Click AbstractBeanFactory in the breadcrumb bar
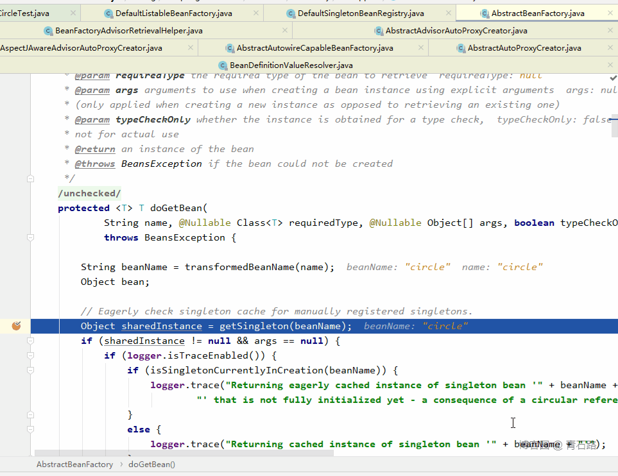The height and width of the screenshot is (476, 618). 74,464
